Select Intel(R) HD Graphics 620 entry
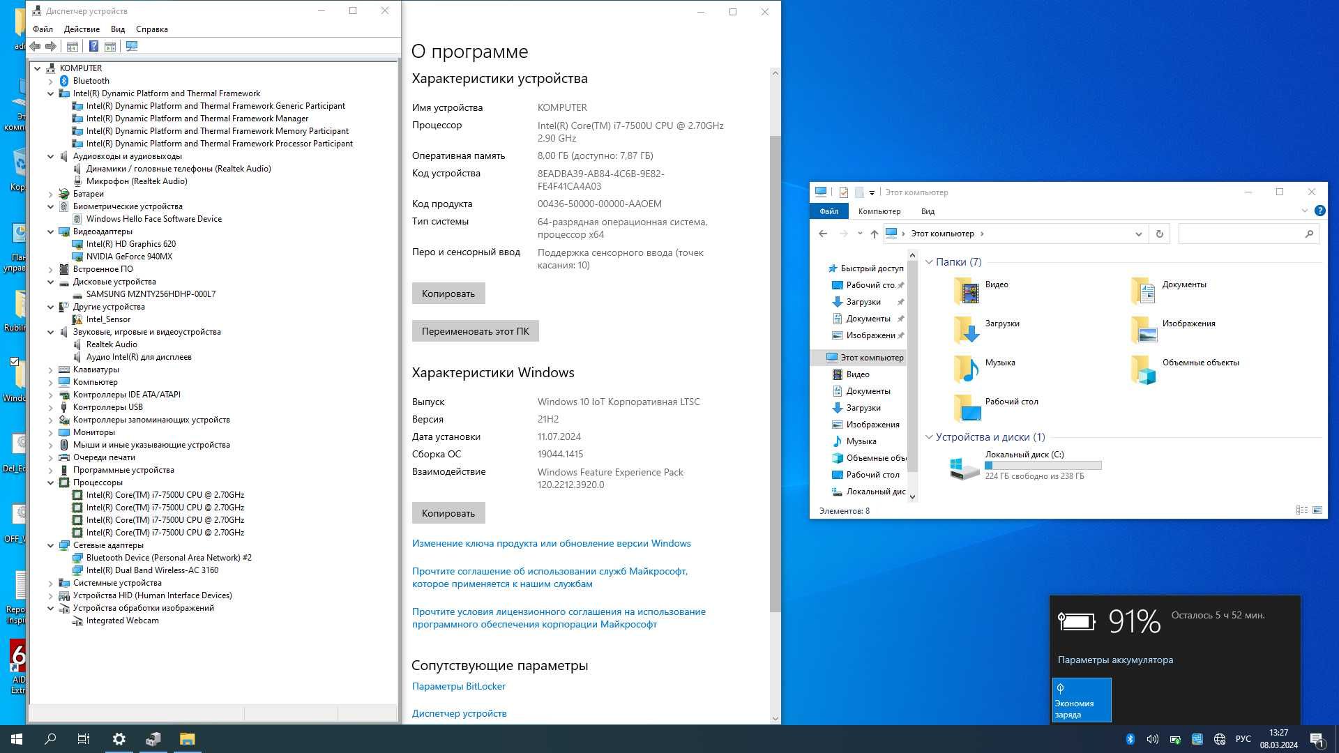 point(131,244)
